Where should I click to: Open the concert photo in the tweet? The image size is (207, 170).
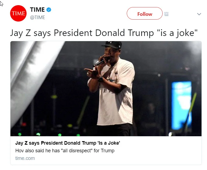tap(106, 89)
